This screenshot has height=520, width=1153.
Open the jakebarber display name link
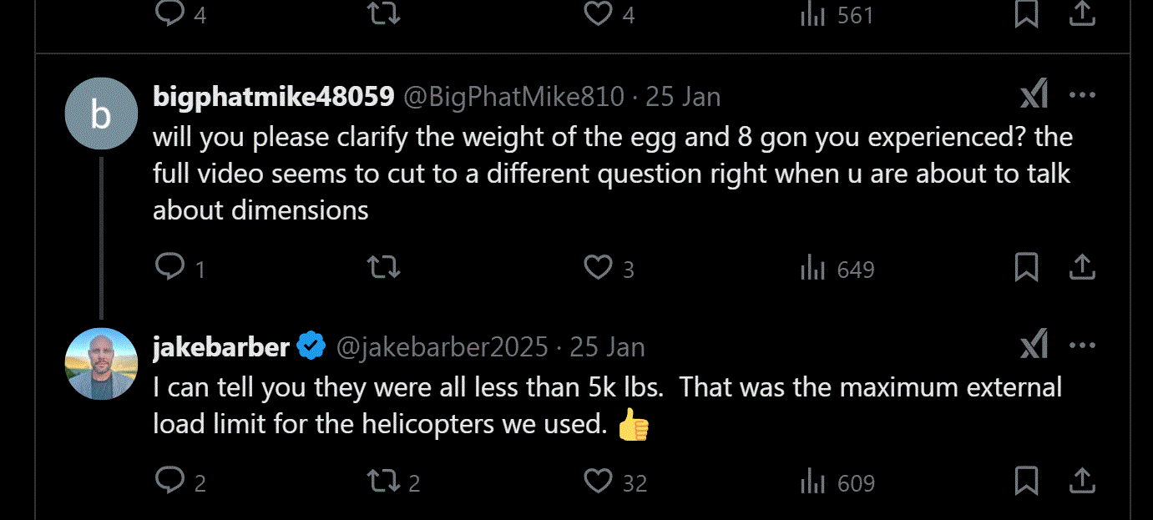(221, 346)
